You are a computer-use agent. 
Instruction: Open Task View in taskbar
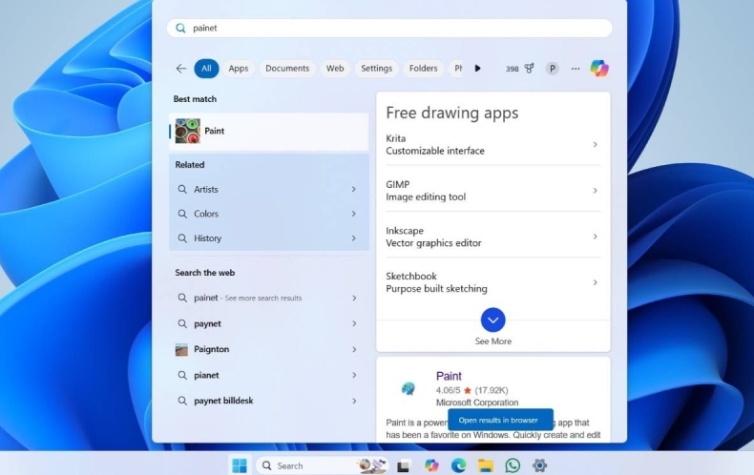click(x=403, y=465)
